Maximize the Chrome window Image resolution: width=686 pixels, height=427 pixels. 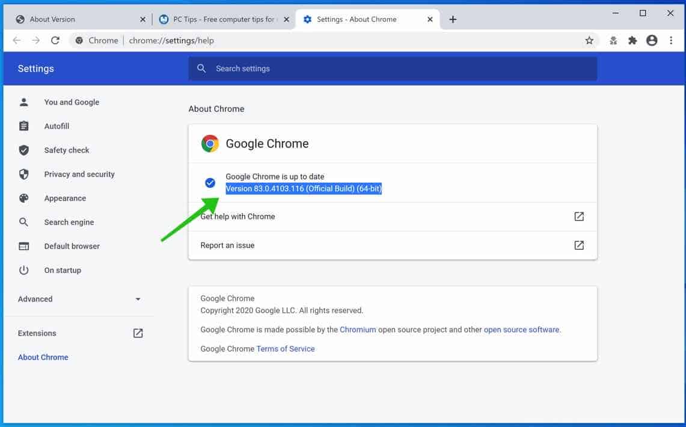click(x=643, y=14)
